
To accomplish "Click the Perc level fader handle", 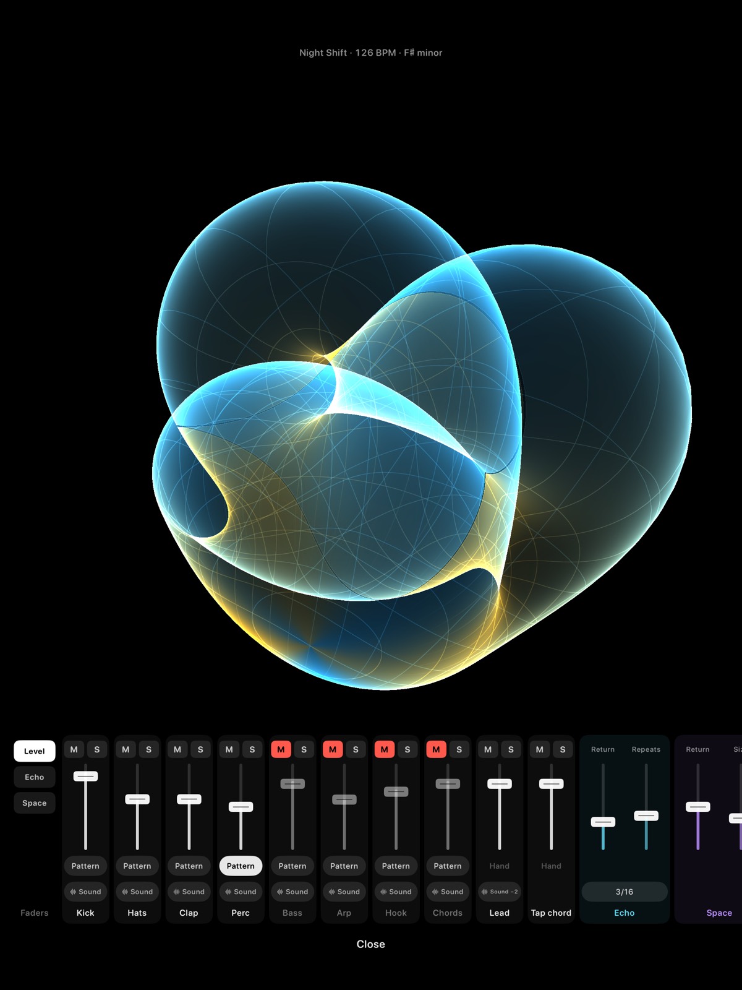I will [241, 807].
